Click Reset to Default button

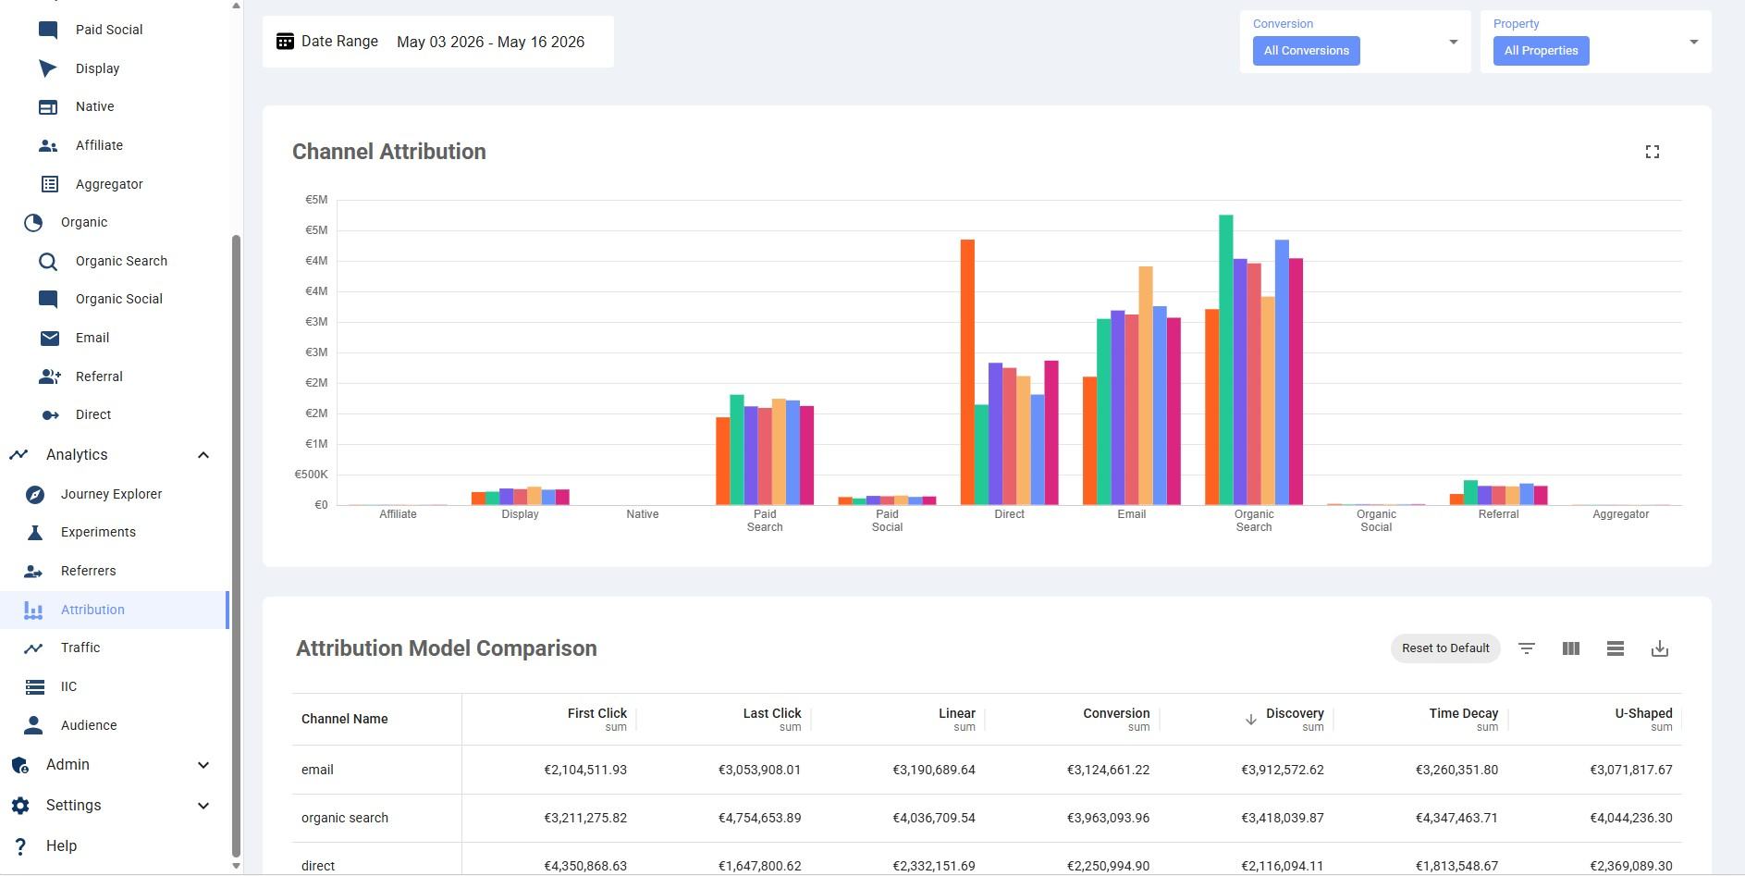tap(1445, 648)
